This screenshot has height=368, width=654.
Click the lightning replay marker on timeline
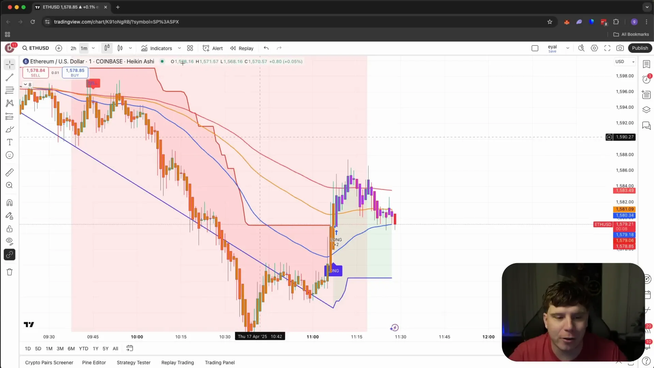[x=394, y=328]
